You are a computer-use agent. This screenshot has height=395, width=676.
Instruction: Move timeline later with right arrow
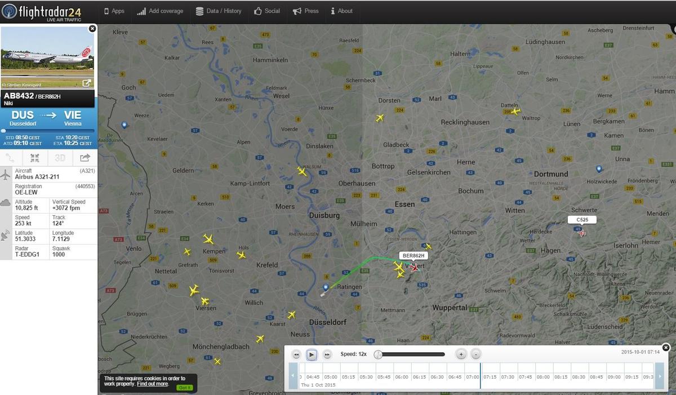click(x=659, y=376)
